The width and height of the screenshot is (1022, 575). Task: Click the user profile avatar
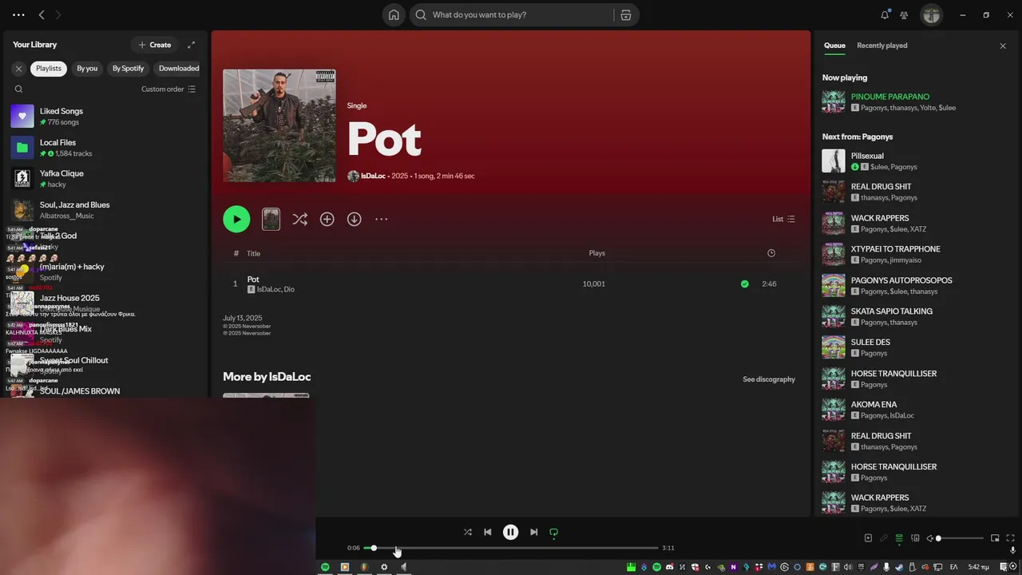[x=931, y=14]
